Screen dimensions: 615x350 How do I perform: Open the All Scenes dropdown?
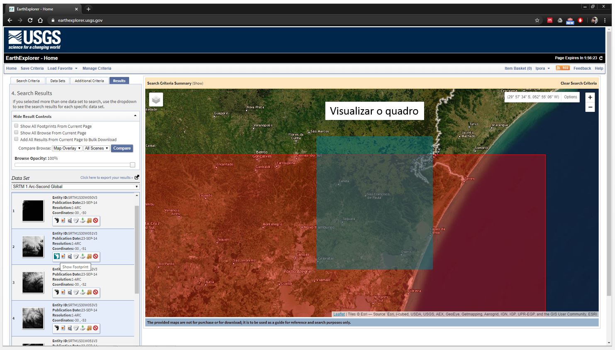[x=96, y=148]
